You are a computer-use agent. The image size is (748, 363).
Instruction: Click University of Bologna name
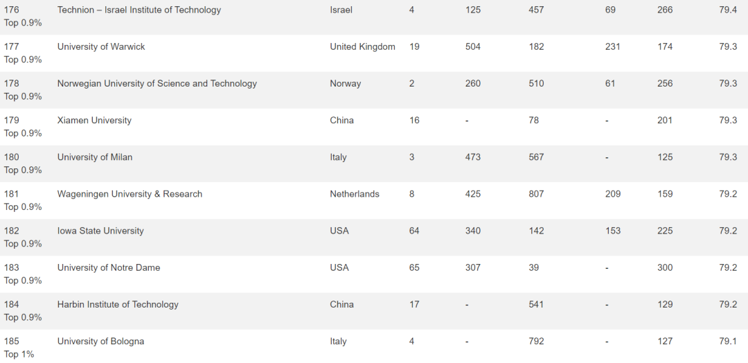point(100,341)
